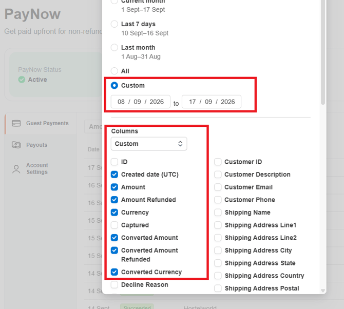The width and height of the screenshot is (344, 309).
Task: Untick the Amount Refunded checkbox
Action: coord(114,200)
